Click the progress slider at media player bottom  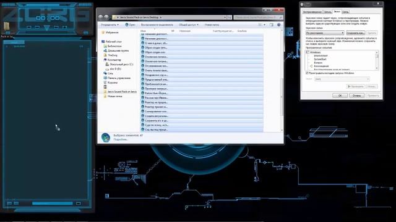tap(52, 203)
